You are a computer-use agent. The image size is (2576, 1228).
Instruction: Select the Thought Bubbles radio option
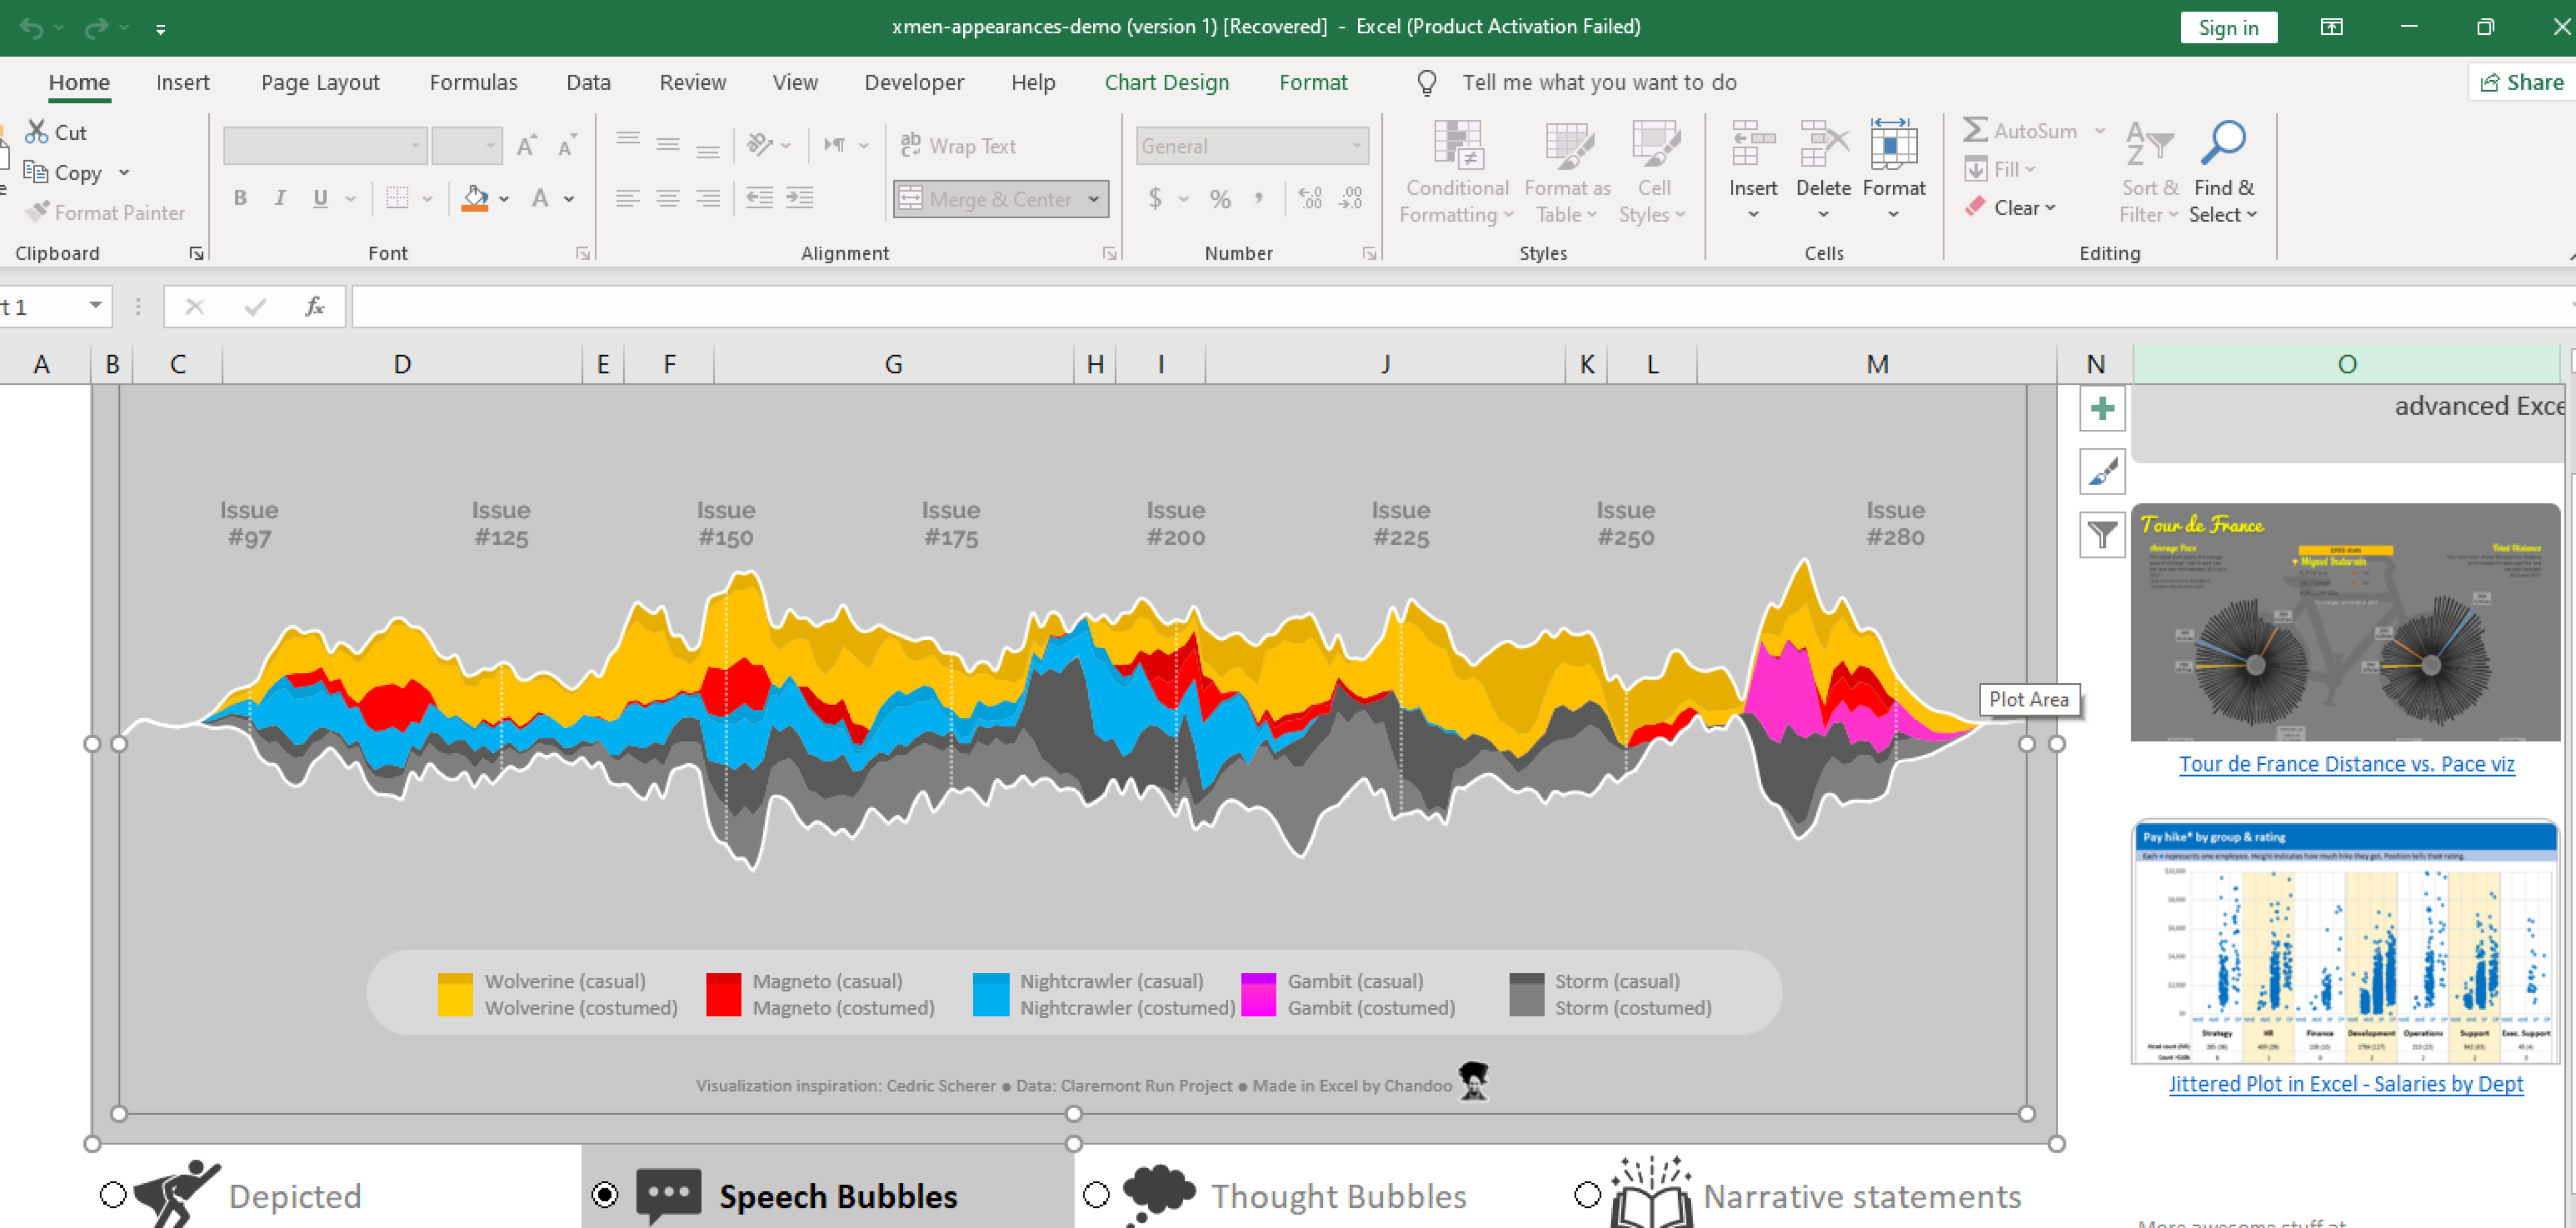(x=1096, y=1194)
